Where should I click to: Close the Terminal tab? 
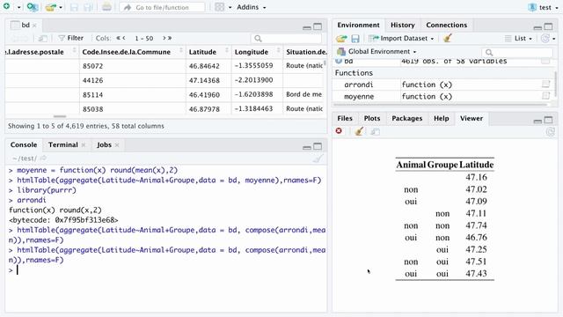pos(84,145)
